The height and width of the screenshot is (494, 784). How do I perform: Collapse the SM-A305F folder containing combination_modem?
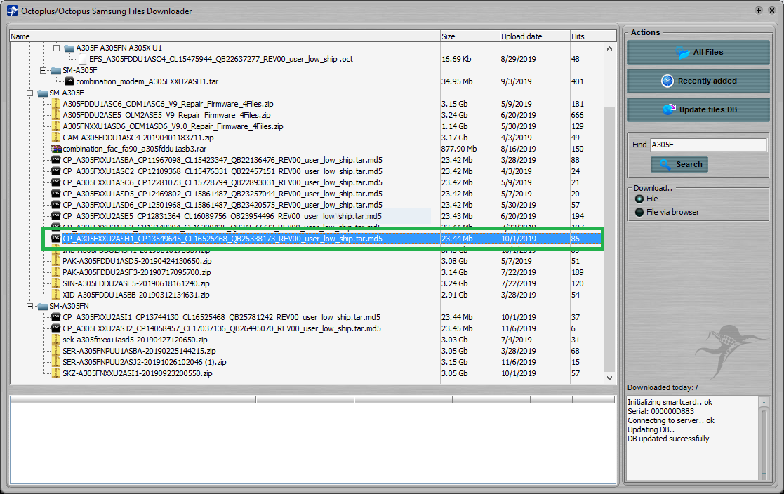(x=43, y=70)
